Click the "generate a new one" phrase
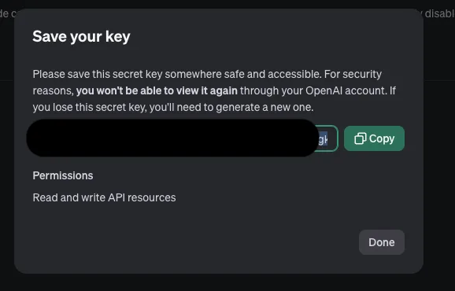This screenshot has width=455, height=291. point(264,107)
